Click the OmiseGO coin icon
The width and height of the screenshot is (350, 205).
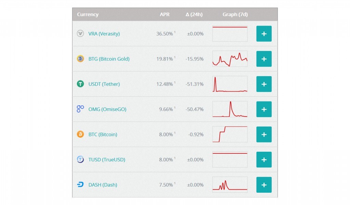click(80, 109)
